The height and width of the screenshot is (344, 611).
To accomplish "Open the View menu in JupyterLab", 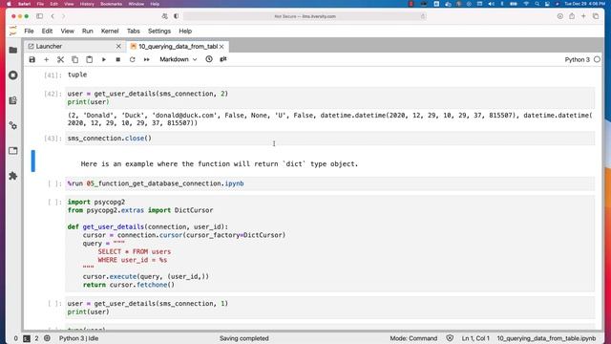I will (67, 32).
